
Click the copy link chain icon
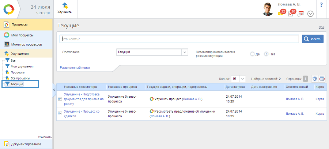coord(321,28)
